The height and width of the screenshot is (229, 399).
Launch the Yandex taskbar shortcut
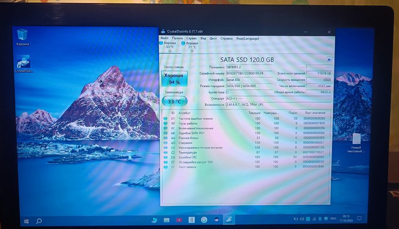(192, 220)
